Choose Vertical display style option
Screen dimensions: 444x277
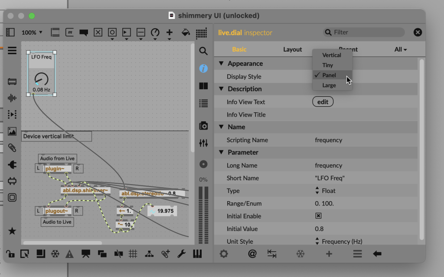331,55
